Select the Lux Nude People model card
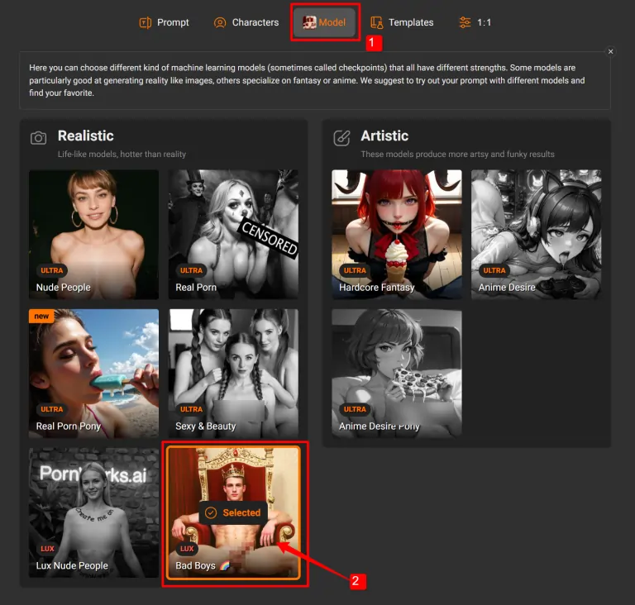635x605 pixels. (94, 512)
